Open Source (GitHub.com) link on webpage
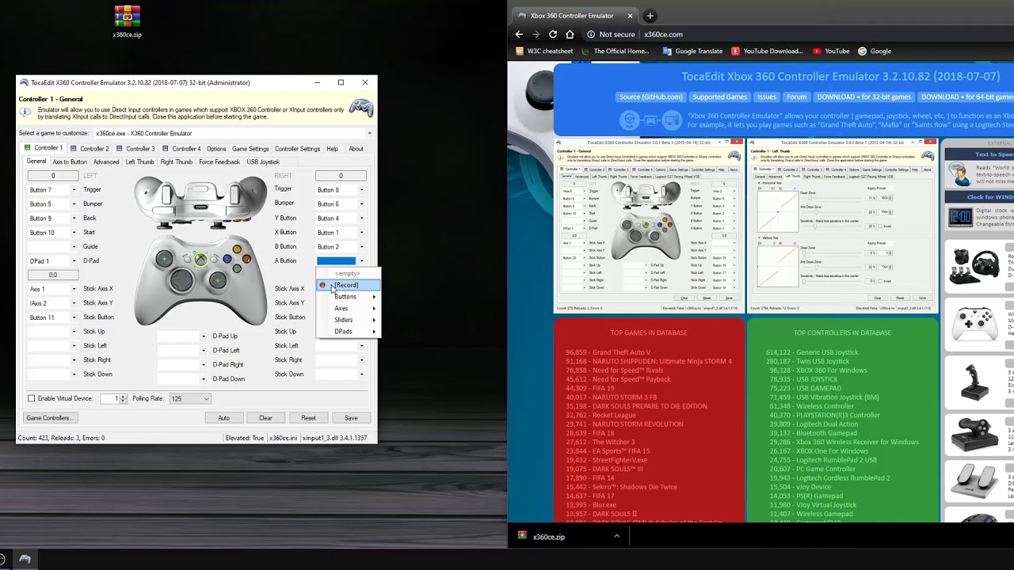The image size is (1014, 570). (650, 97)
